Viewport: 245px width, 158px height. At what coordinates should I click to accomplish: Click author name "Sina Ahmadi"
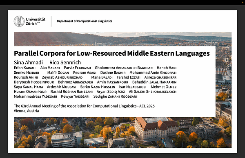point(28,62)
